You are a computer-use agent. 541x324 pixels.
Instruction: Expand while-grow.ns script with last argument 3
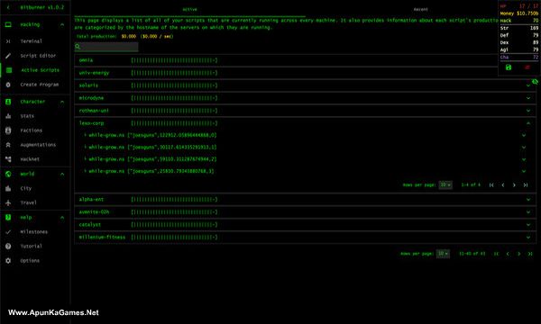[305, 171]
